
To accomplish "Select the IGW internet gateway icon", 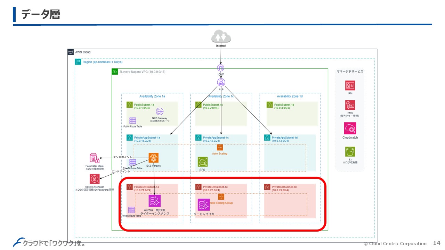I will (x=221, y=68).
